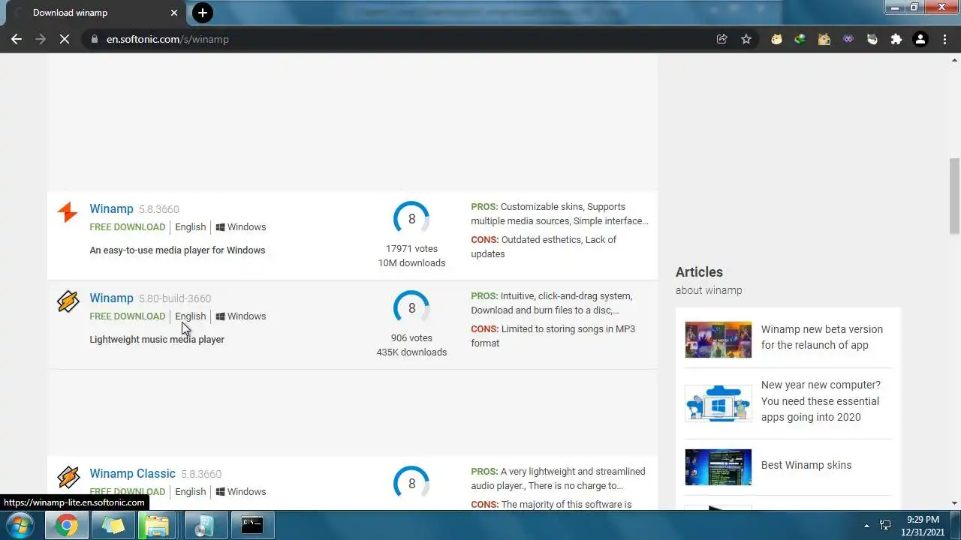Click the Winamp 5.80-build-3660 app icon

[x=68, y=302]
